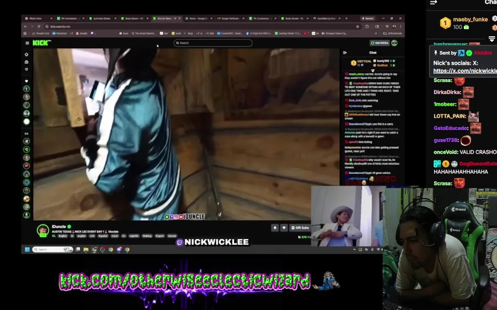Open the All Bookmarks folder
The height and width of the screenshot is (310, 497).
[393, 33]
